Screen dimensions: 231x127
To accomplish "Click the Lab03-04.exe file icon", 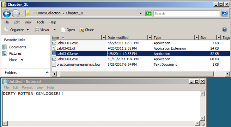I will pyautogui.click(x=54, y=59).
